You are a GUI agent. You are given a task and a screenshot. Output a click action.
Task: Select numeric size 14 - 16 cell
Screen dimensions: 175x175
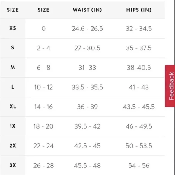tap(43, 107)
